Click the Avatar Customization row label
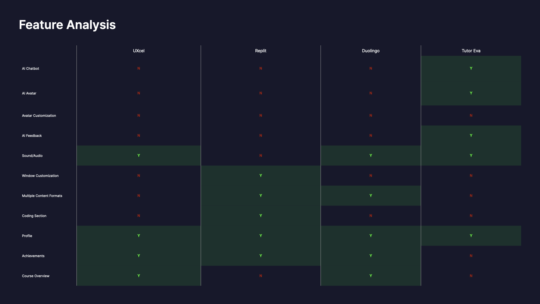 coord(39,115)
